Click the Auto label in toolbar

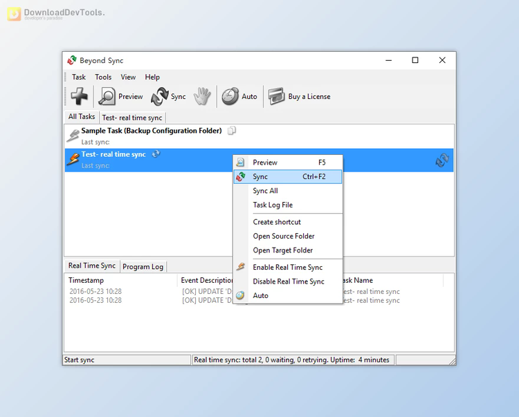249,97
